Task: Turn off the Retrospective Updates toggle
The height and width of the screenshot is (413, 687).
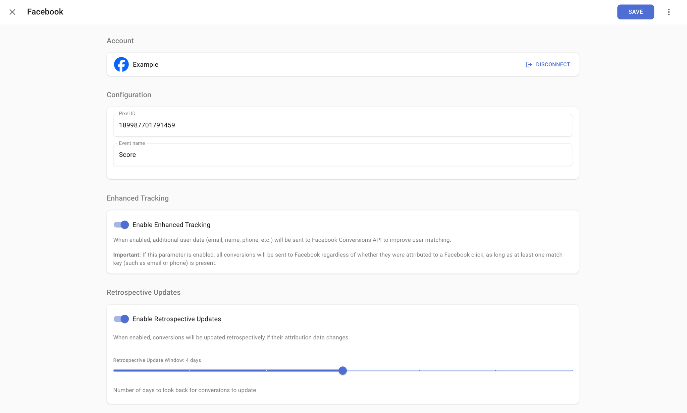Action: [121, 319]
